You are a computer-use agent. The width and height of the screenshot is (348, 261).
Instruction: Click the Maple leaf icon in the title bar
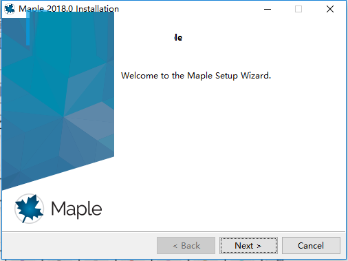10,9
